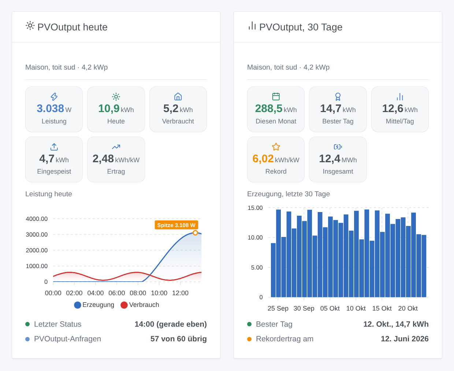Toggle the Erzeugung legend entry
The height and width of the screenshot is (371, 454).
[x=94, y=305]
